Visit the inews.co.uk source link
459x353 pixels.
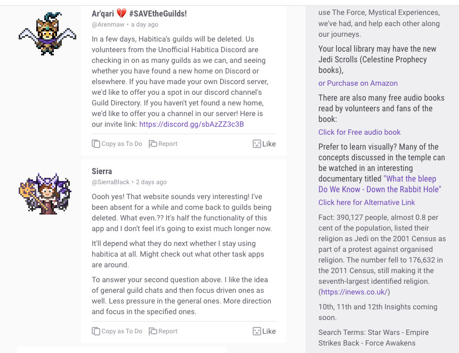click(x=354, y=292)
